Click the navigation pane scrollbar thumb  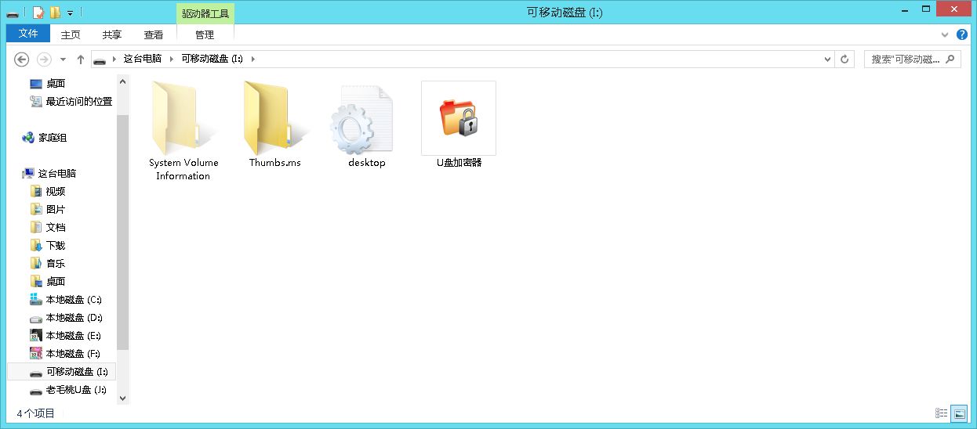(x=122, y=231)
